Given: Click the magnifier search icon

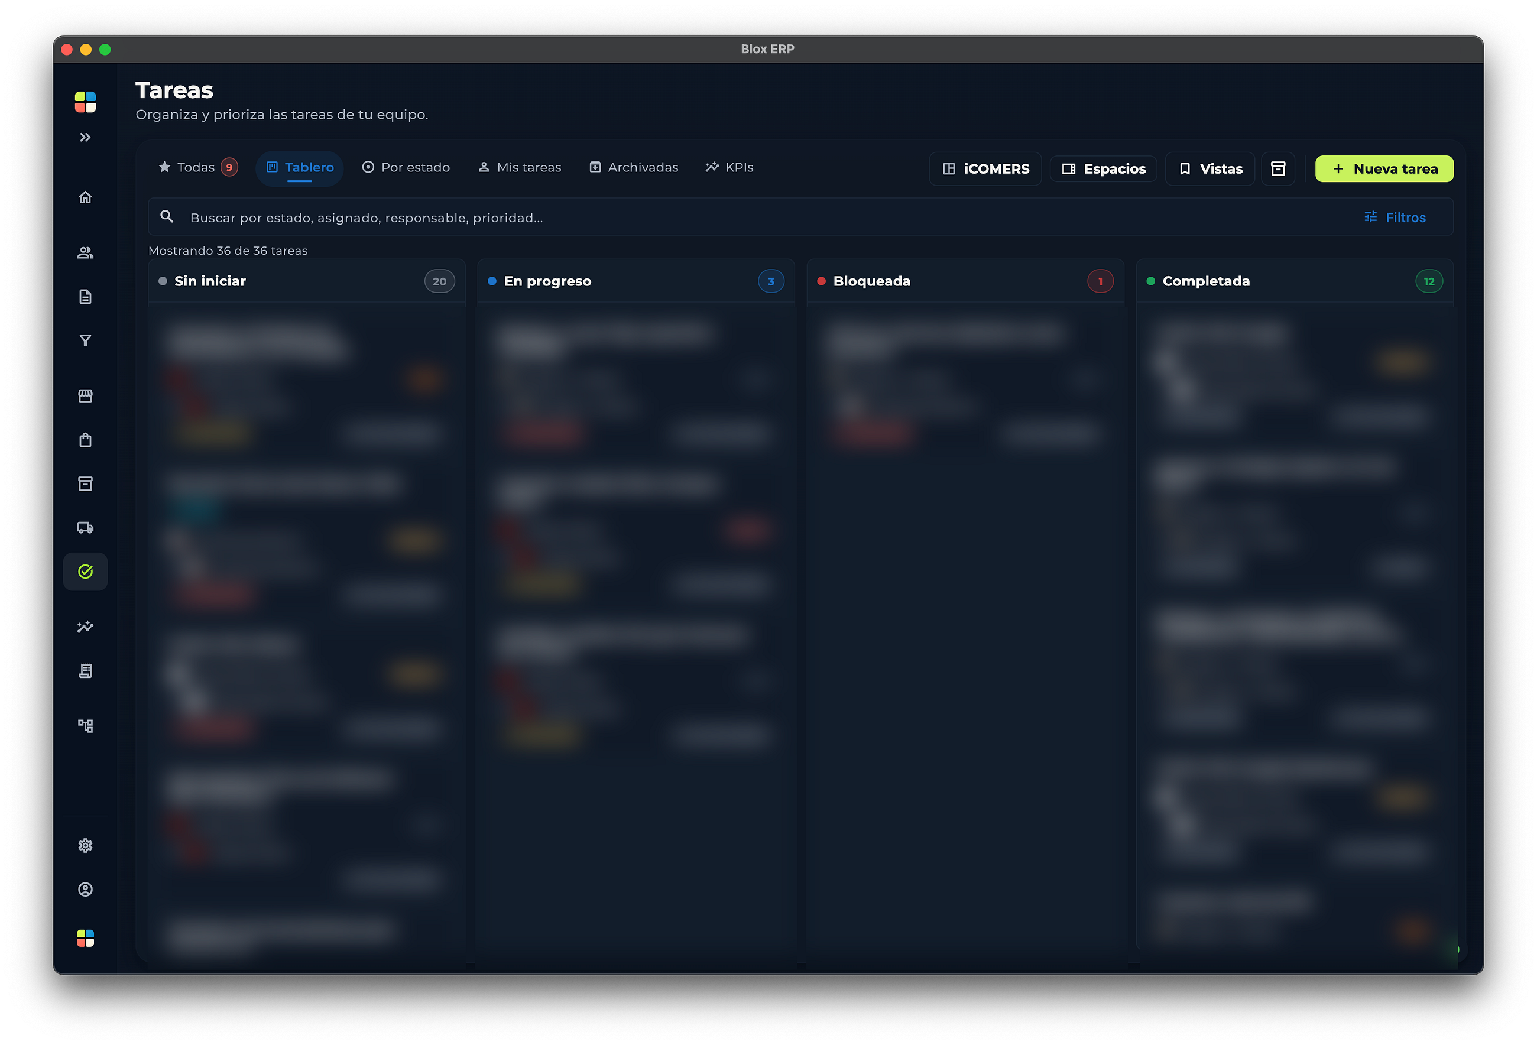Looking at the screenshot, I should pos(167,217).
